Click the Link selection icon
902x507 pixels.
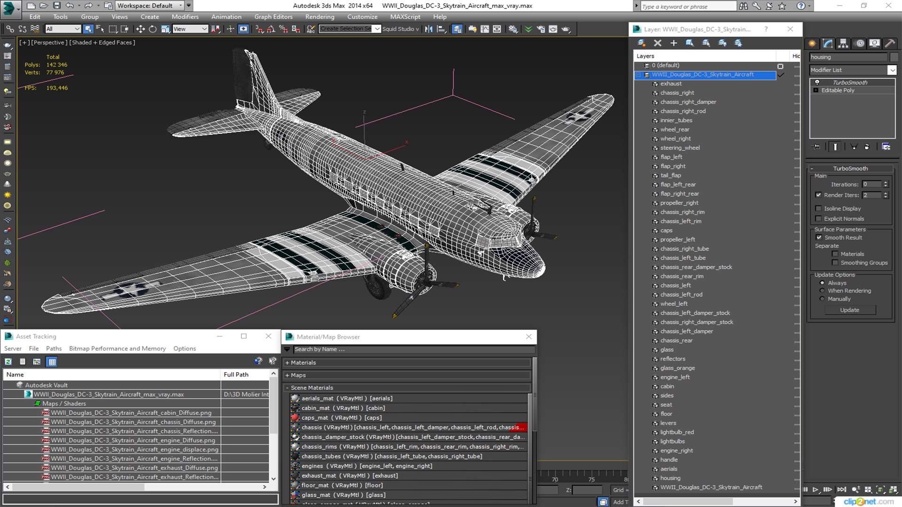(x=10, y=29)
